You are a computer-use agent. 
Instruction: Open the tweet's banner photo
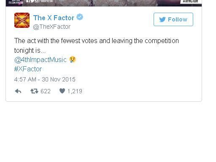pyautogui.click(x=104, y=3)
